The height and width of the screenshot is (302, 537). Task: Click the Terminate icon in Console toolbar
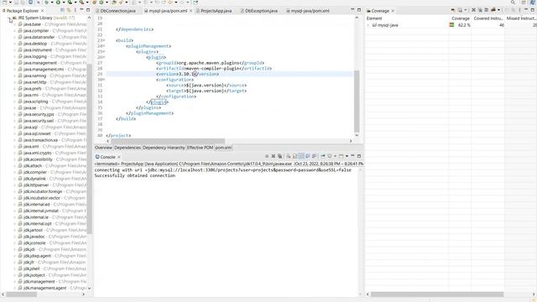(x=267, y=156)
